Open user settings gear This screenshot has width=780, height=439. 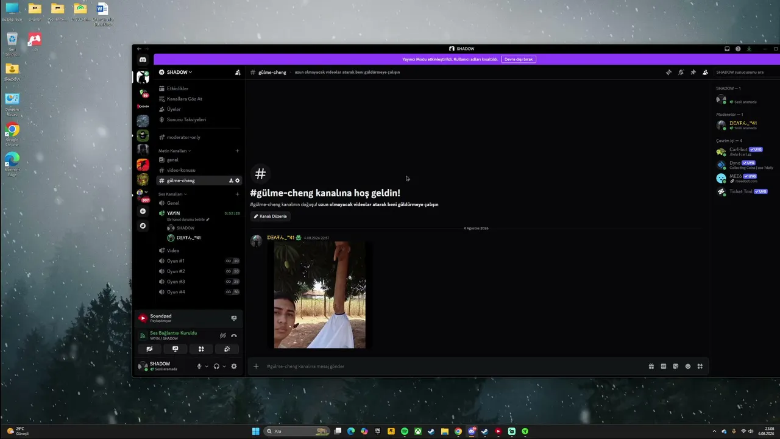[234, 366]
